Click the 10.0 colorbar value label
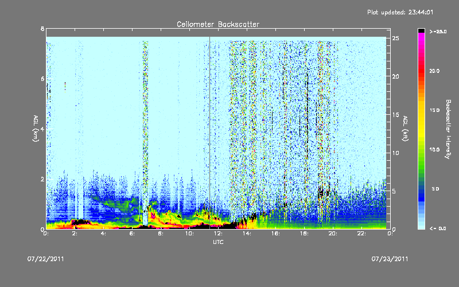The image size is (459, 287). 434,150
